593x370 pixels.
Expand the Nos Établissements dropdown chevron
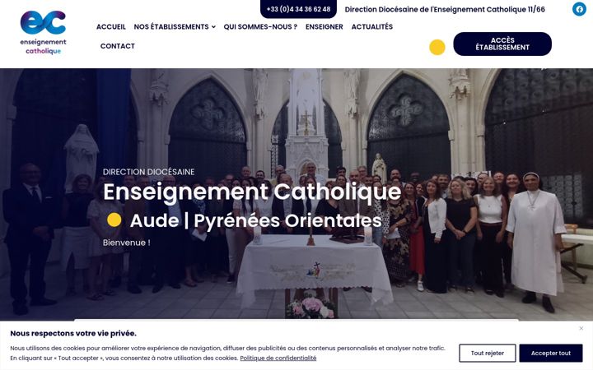click(x=213, y=27)
